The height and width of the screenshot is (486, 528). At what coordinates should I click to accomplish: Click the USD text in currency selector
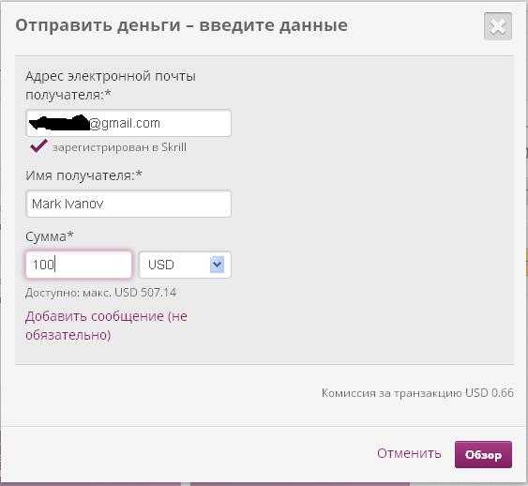pos(161,265)
